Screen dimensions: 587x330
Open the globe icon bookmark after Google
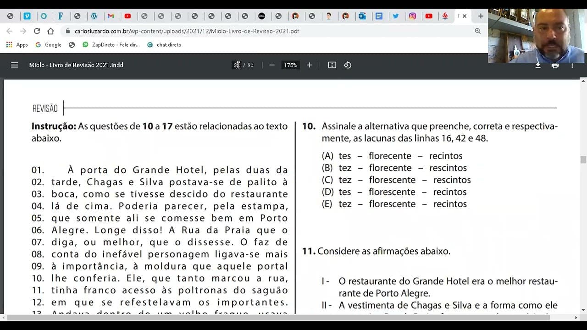72,45
